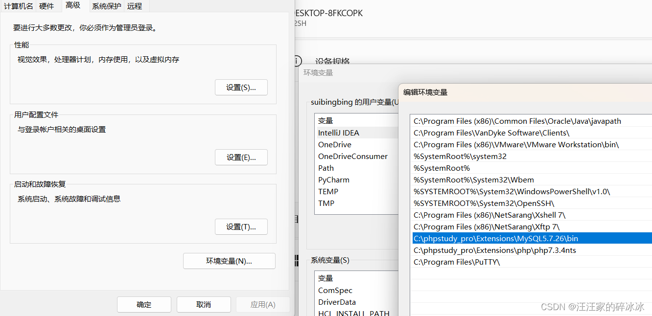Select IntelliJ IDEA user variable row
Viewport: 652px width, 316px height.
tap(357, 133)
